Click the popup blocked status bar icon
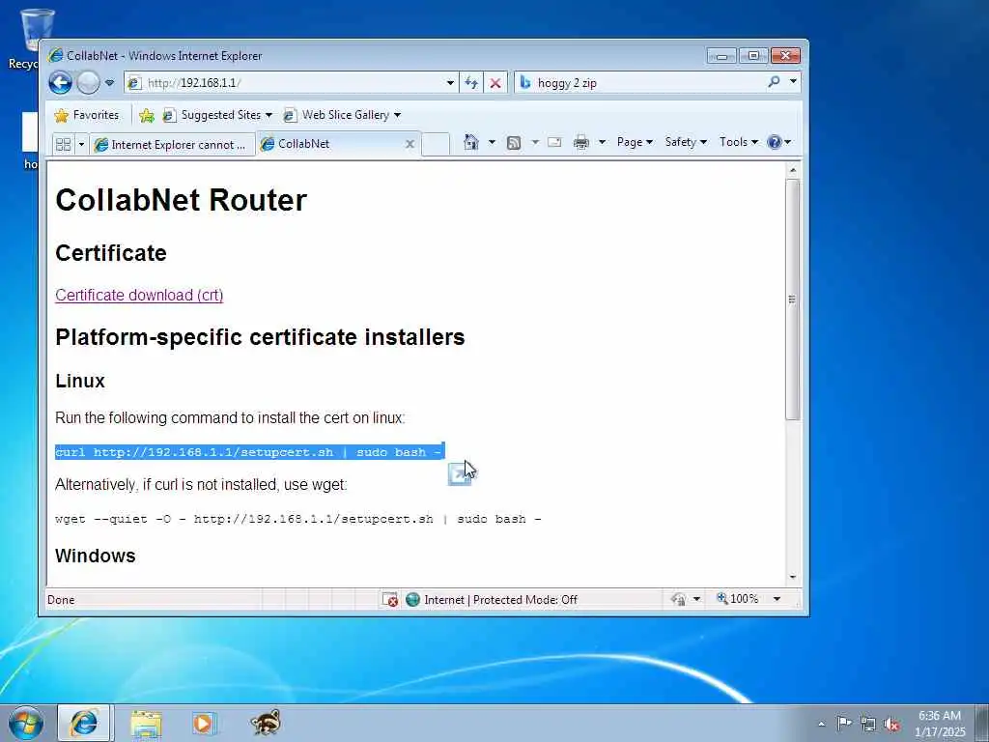 [390, 599]
